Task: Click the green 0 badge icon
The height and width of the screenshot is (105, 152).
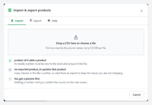Action: pyautogui.click(x=10, y=61)
